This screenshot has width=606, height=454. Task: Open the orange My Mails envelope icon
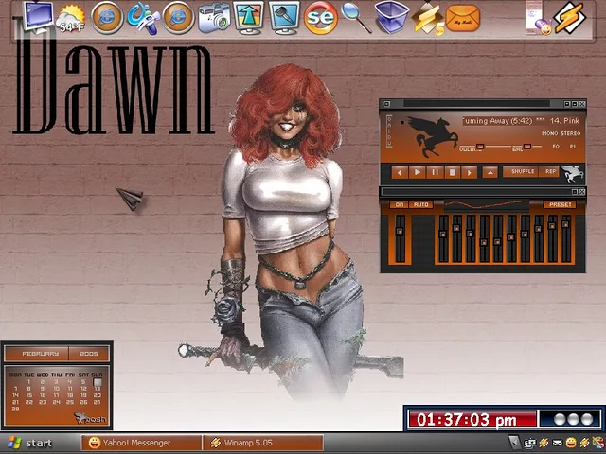point(463,19)
